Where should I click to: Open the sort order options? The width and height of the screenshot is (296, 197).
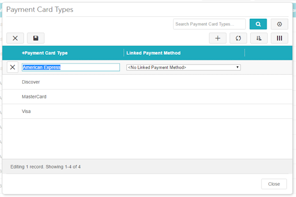259,38
